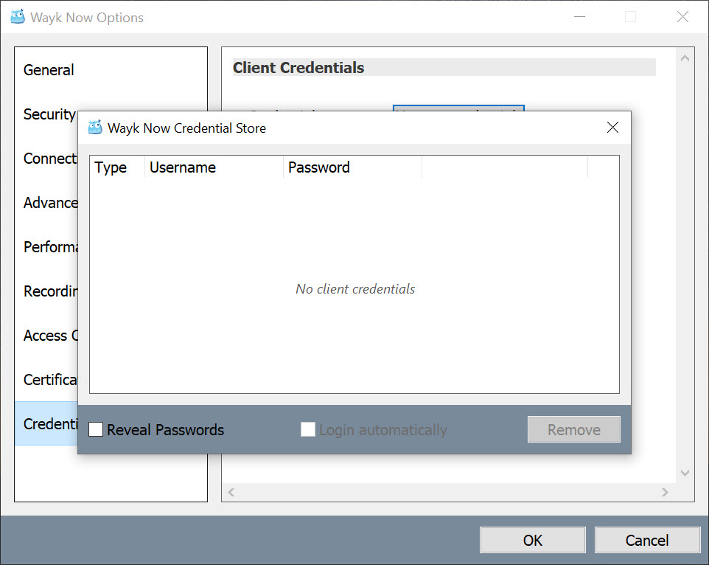Sort the credential list by Username column

[x=214, y=167]
